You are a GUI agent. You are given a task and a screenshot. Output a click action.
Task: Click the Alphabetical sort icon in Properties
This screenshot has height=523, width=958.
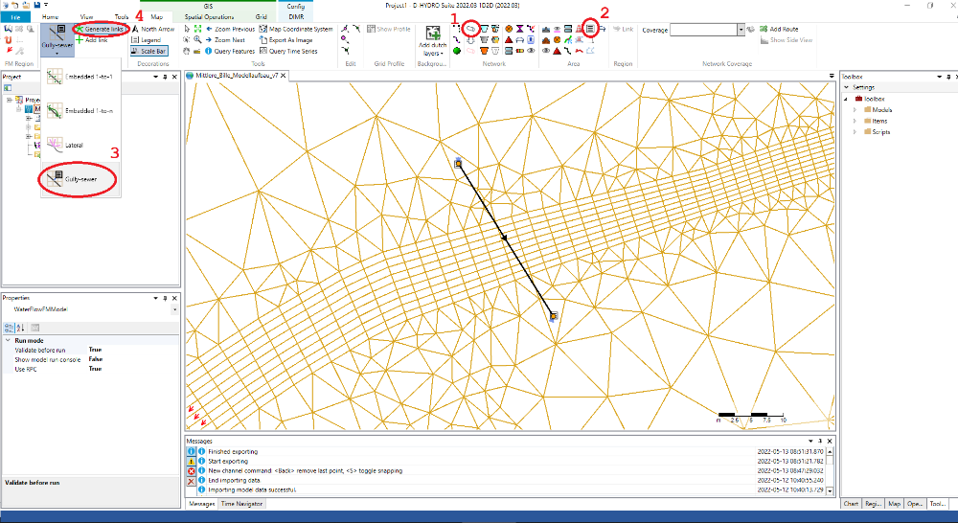point(20,329)
